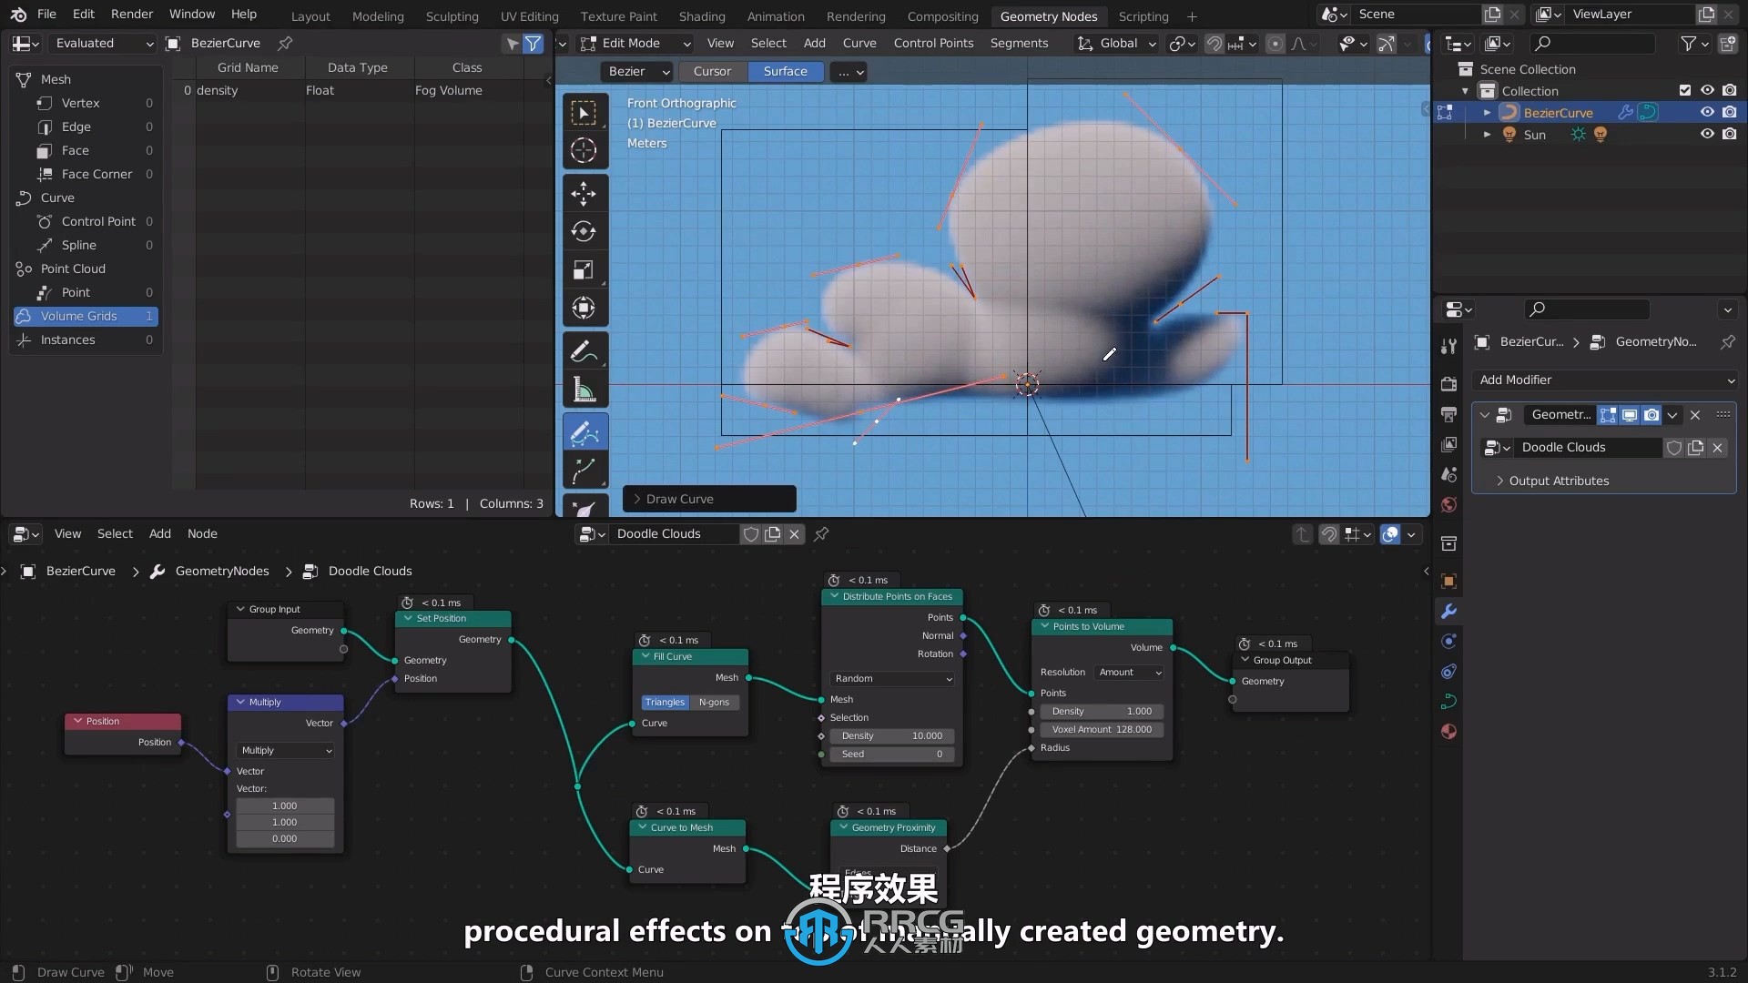This screenshot has width=1748, height=983.
Task: Set draw depth to Cursor
Action: coord(712,71)
